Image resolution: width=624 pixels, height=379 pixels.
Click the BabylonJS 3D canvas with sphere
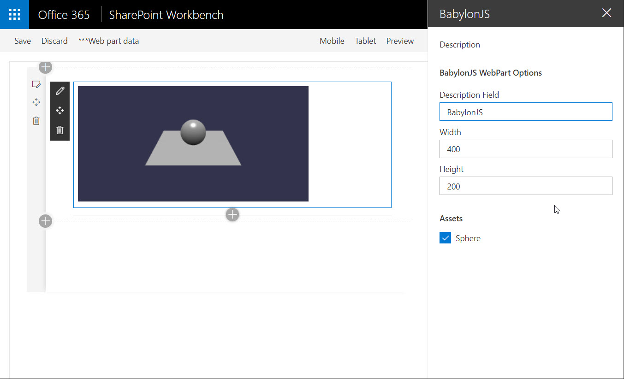pyautogui.click(x=193, y=144)
